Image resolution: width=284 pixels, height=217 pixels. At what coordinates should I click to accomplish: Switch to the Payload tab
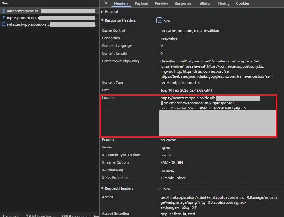(141, 3)
